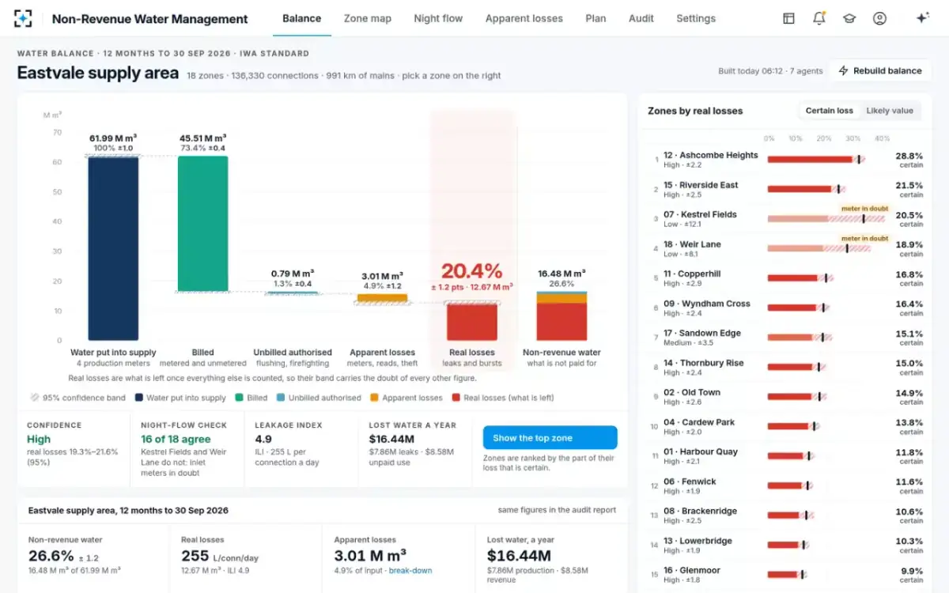Screen dimensions: 949x593
Task: Select zone 01 · Harbour Quay
Action: [786, 456]
